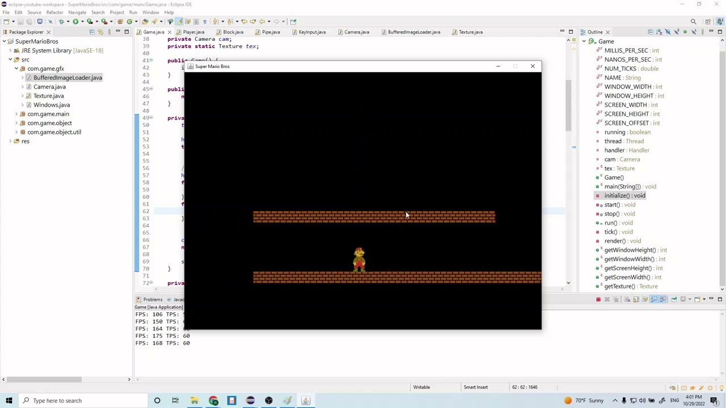This screenshot has height=408, width=726.
Task: Open the New file wizard icon
Action: tap(6, 22)
